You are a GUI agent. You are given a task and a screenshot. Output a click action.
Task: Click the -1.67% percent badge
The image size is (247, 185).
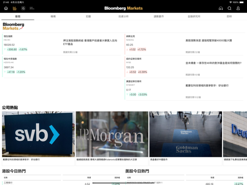tap(23, 50)
